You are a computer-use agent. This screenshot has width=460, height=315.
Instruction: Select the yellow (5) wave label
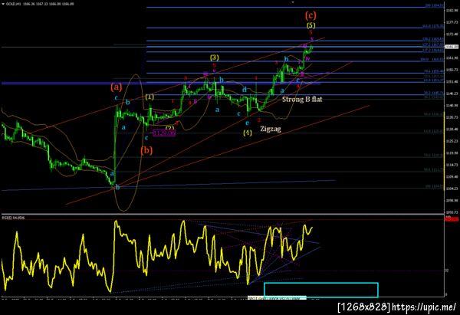click(311, 25)
